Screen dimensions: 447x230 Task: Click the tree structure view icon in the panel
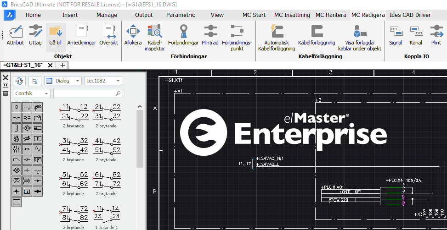coord(35,81)
